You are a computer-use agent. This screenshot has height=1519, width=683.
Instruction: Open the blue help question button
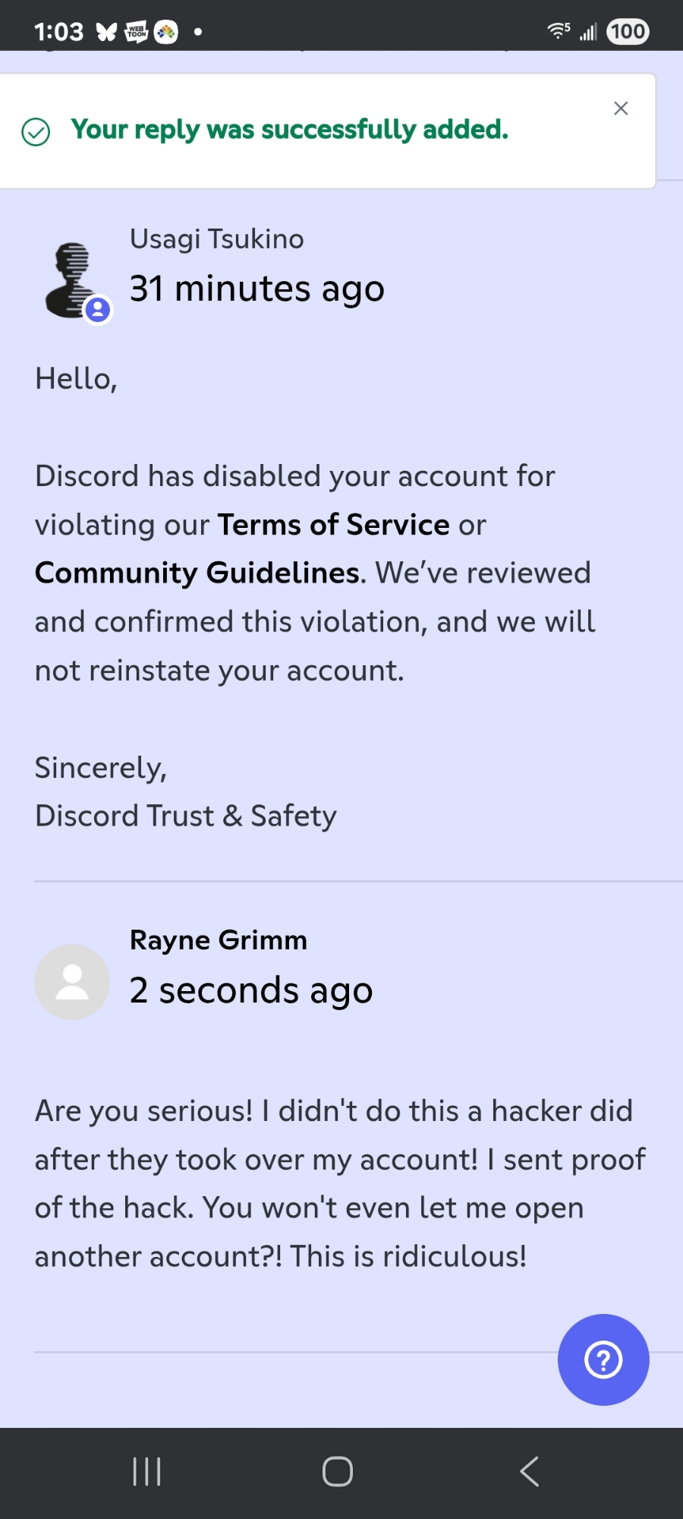[x=603, y=1360]
